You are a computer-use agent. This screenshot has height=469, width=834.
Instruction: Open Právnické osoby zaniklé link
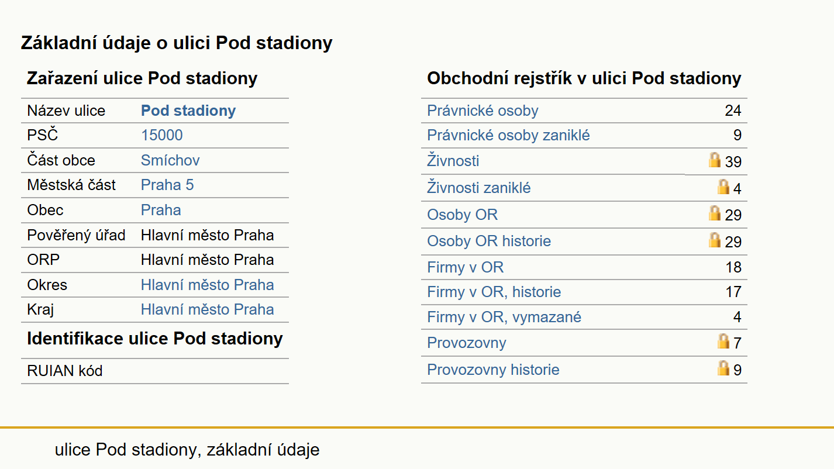point(508,136)
